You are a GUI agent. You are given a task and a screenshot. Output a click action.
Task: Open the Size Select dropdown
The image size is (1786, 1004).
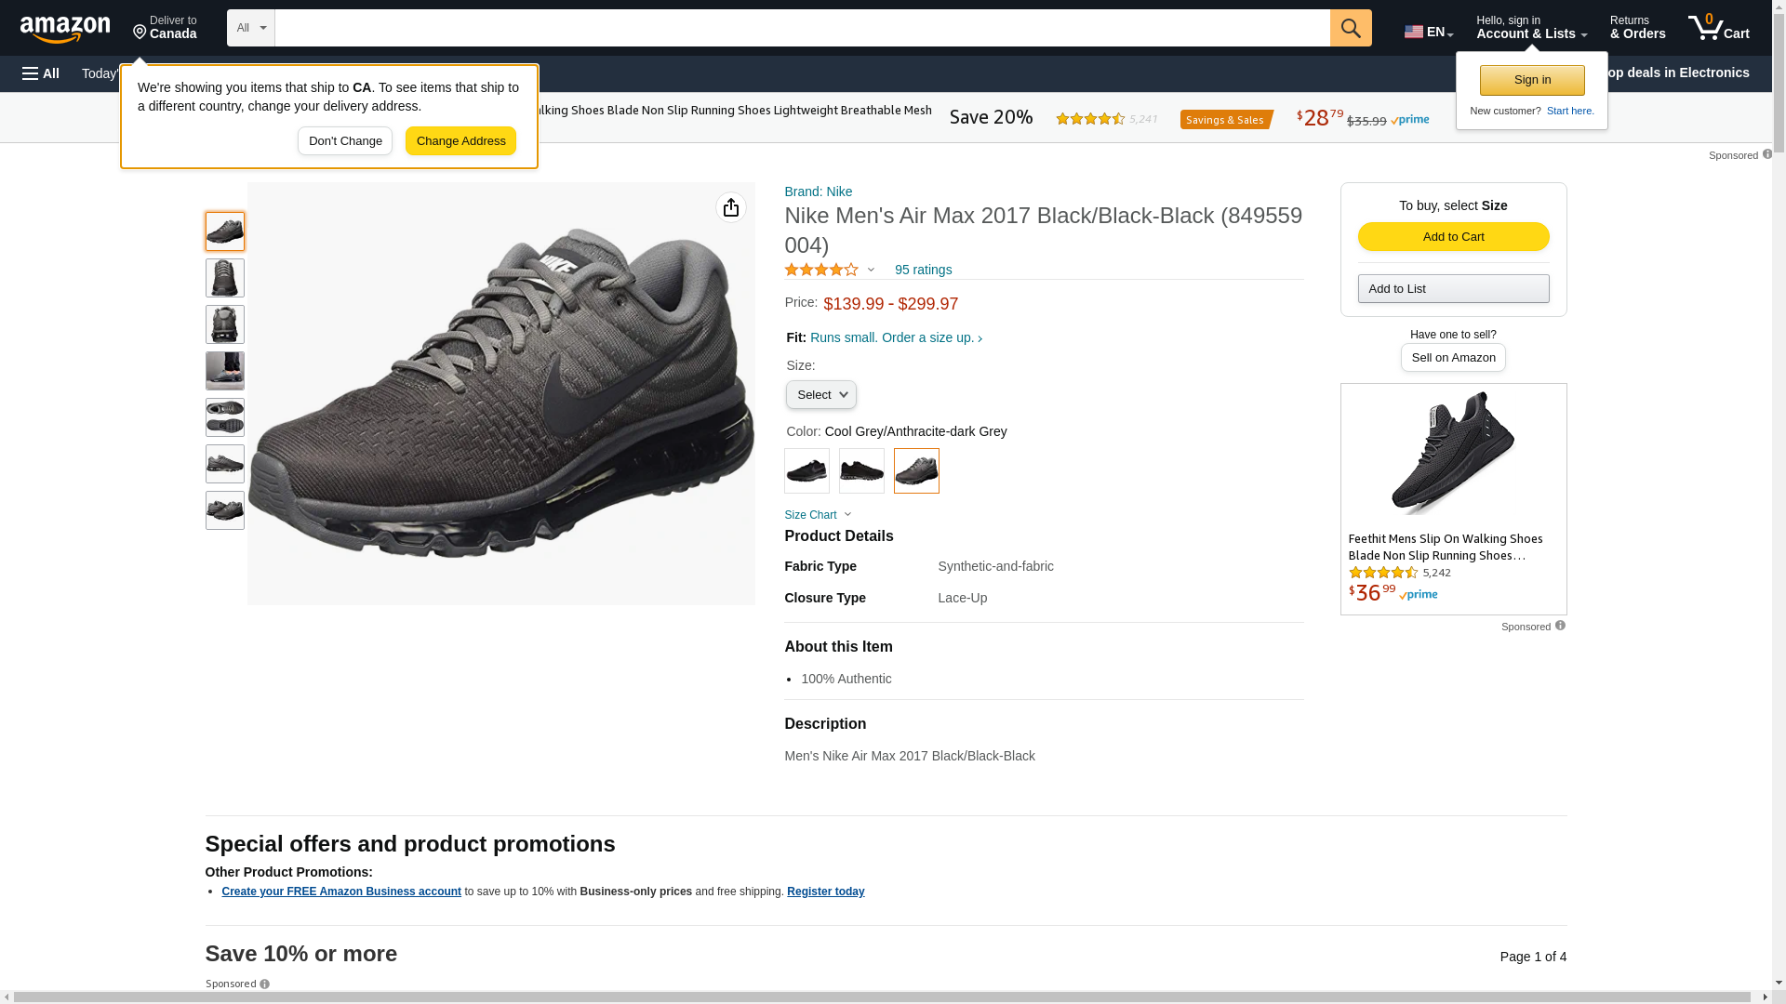coord(821,395)
